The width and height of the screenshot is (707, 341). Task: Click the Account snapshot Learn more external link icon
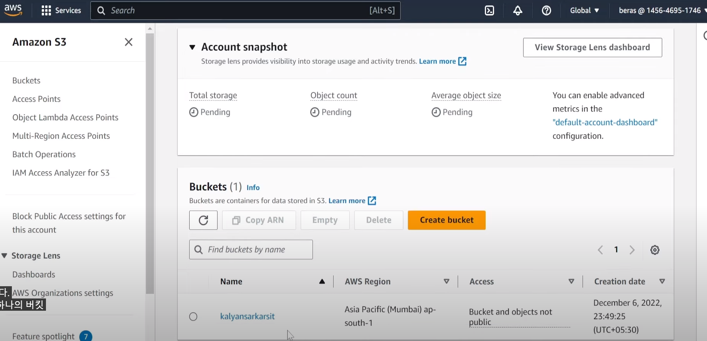(x=462, y=61)
